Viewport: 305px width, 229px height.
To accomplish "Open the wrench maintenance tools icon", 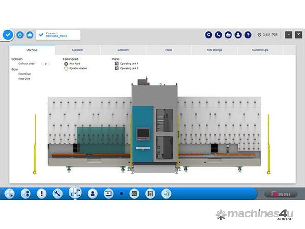I will tap(57, 194).
